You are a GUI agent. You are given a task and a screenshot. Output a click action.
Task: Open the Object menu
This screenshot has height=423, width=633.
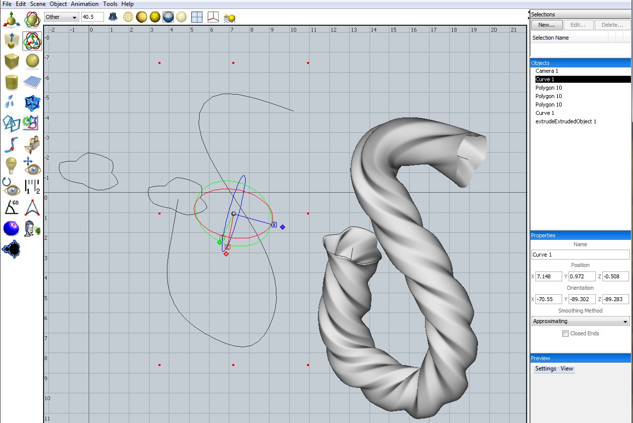coord(58,4)
